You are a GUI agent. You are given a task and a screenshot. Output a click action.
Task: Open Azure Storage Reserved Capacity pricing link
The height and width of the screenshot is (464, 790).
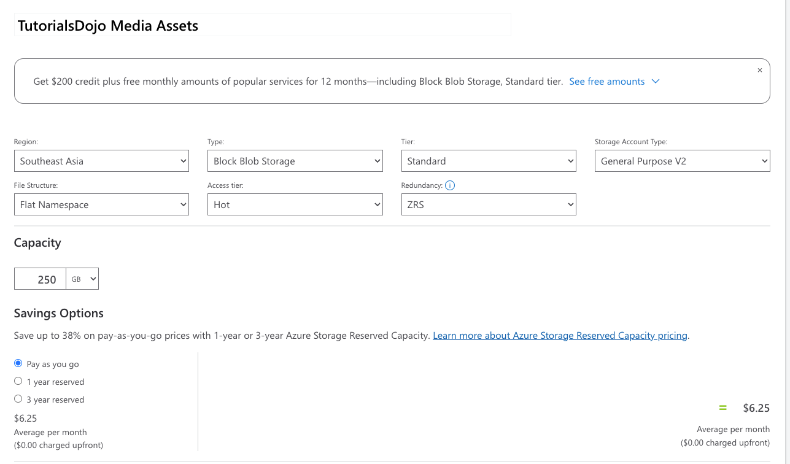click(x=560, y=336)
